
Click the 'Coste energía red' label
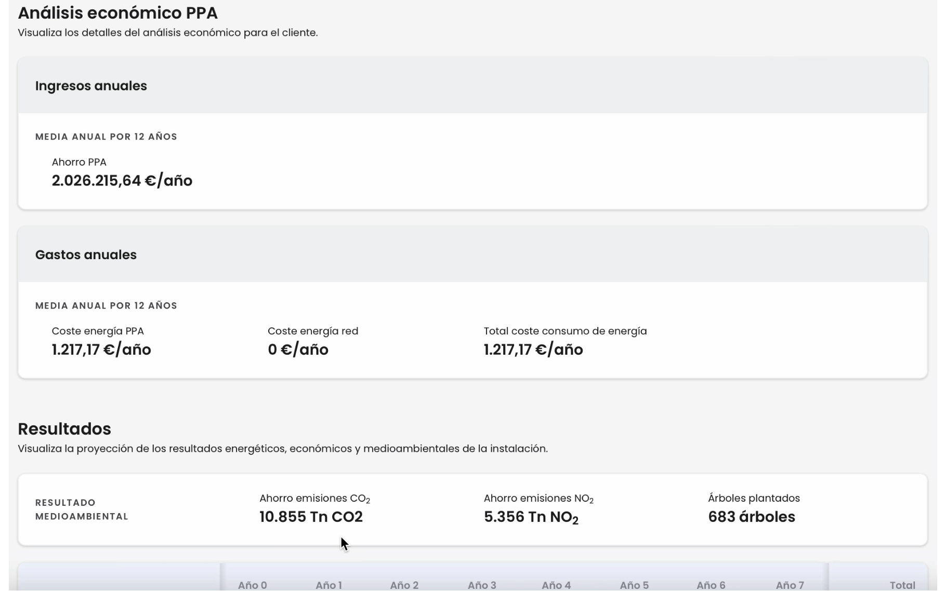click(x=313, y=331)
